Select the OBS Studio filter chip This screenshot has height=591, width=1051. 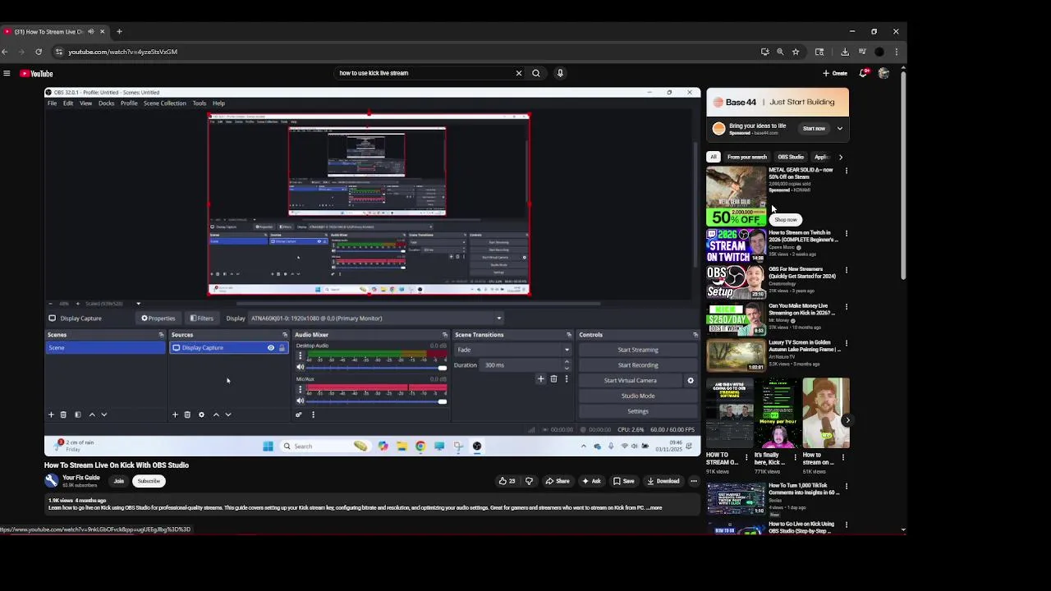(x=791, y=157)
